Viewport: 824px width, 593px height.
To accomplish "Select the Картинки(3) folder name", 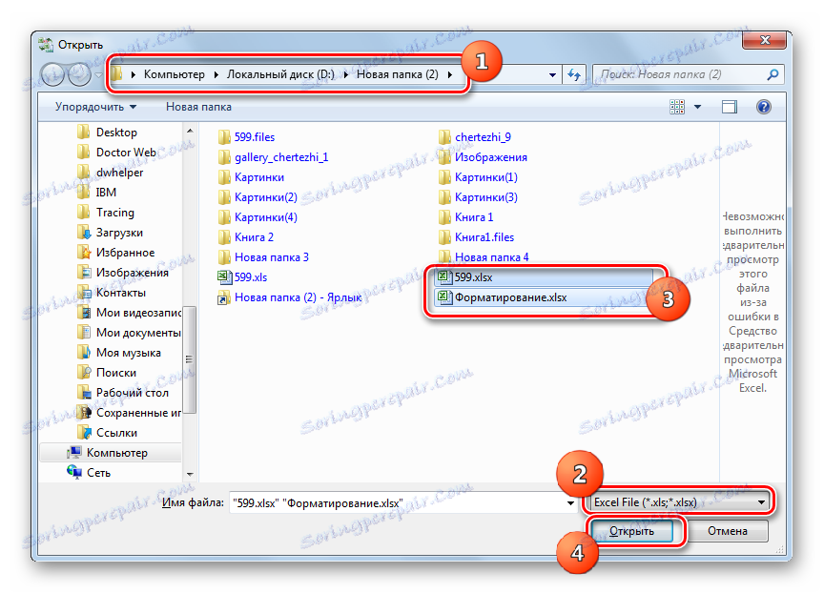I will click(x=486, y=197).
